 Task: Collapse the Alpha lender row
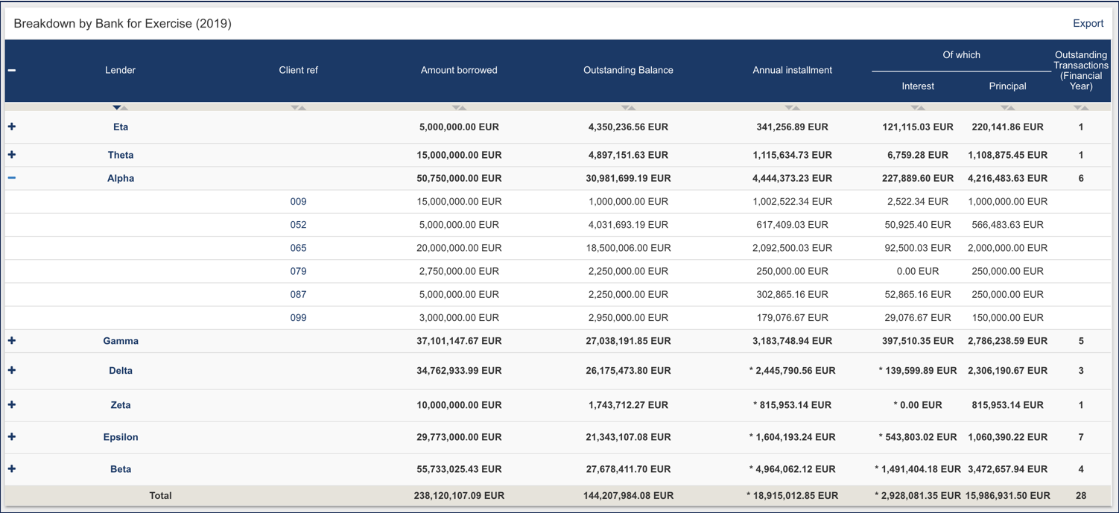click(x=11, y=178)
